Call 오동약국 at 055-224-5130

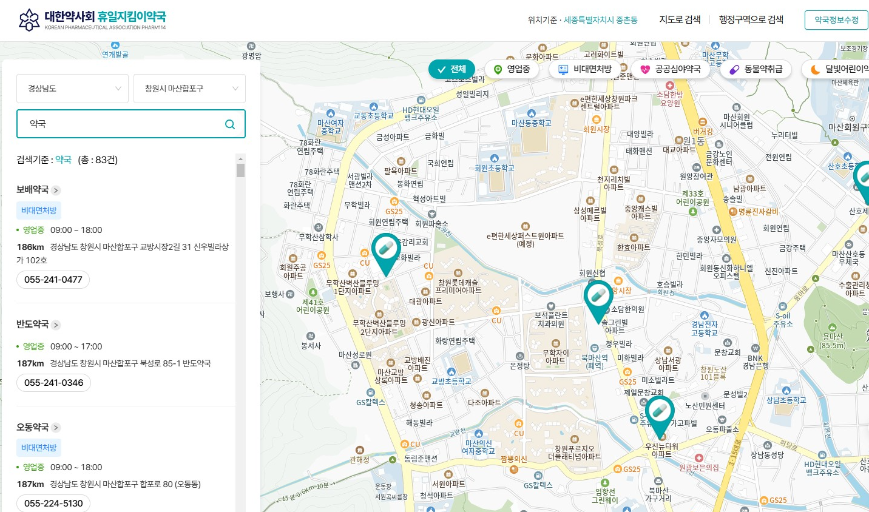53,504
